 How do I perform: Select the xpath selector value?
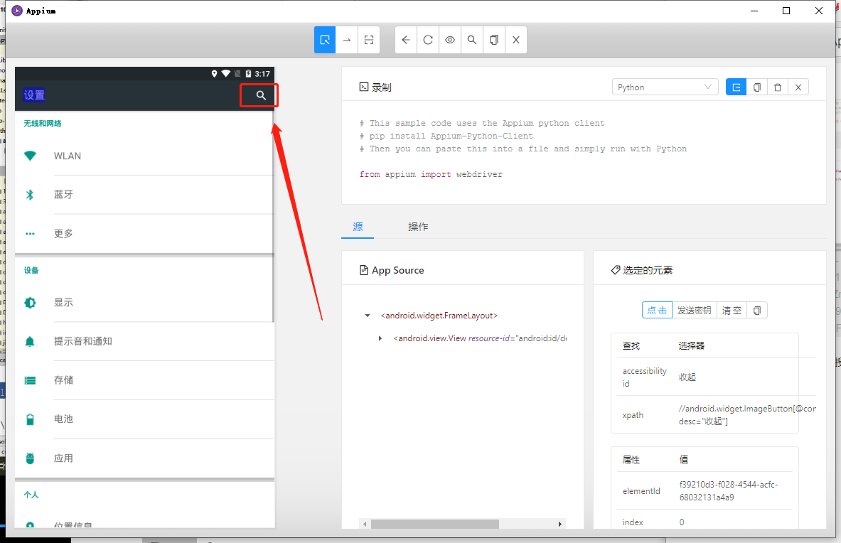click(747, 415)
